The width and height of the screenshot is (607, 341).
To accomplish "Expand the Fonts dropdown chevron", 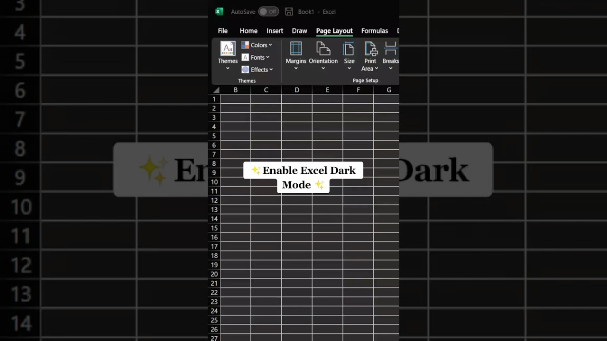I will (x=267, y=57).
